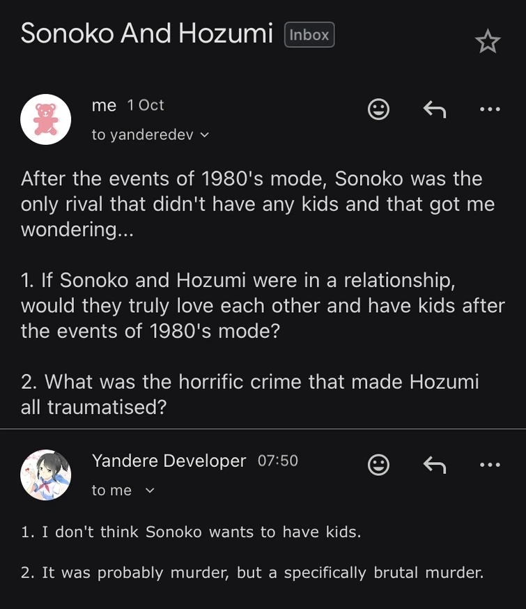Reply to Yandere Developer's message
This screenshot has height=609, width=526.
435,465
